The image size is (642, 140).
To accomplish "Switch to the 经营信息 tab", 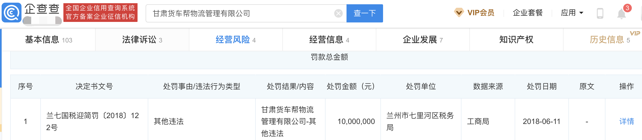I will tap(329, 40).
